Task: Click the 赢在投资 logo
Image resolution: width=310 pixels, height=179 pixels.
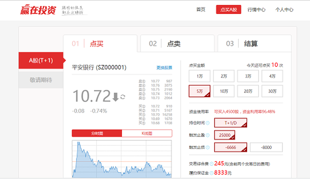Action: click(x=38, y=10)
